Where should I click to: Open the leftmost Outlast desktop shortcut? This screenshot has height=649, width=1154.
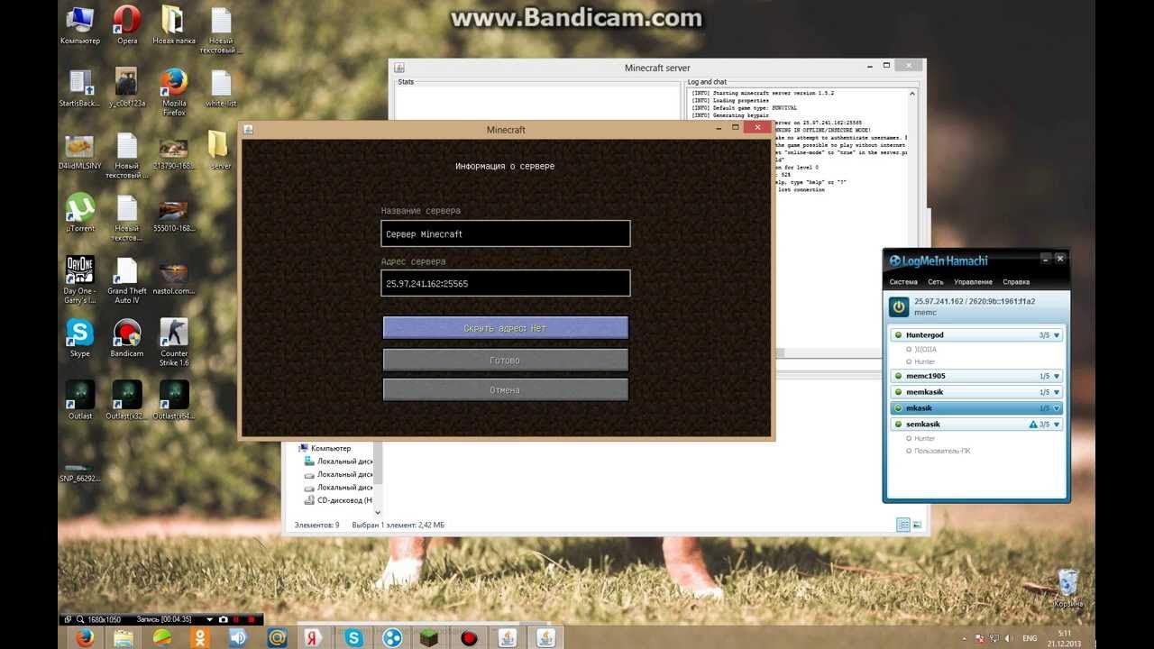(80, 399)
